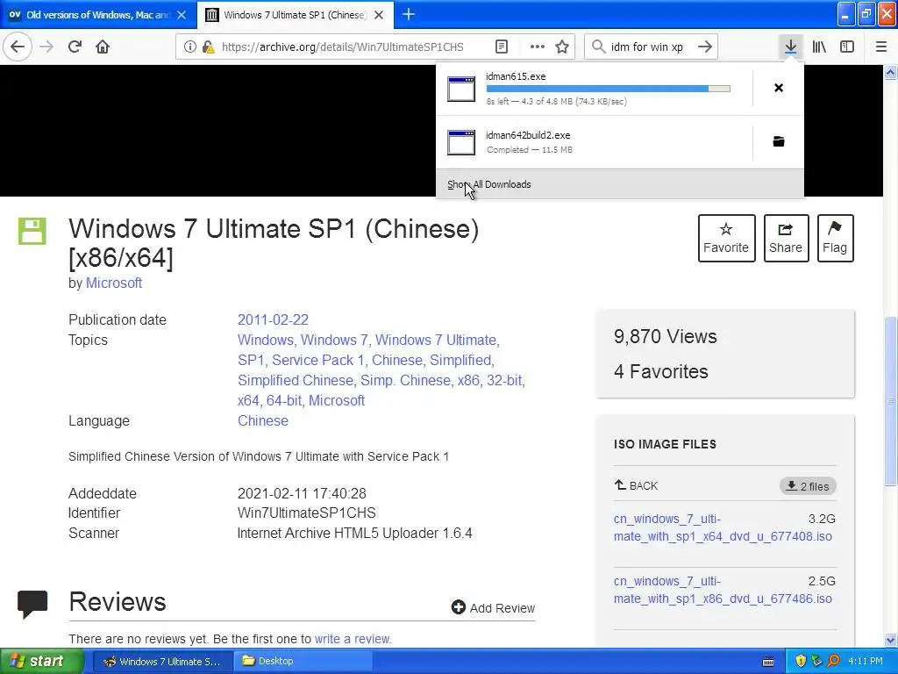Open the Windows 7 Ultimate topic link
The width and height of the screenshot is (898, 674).
435,340
